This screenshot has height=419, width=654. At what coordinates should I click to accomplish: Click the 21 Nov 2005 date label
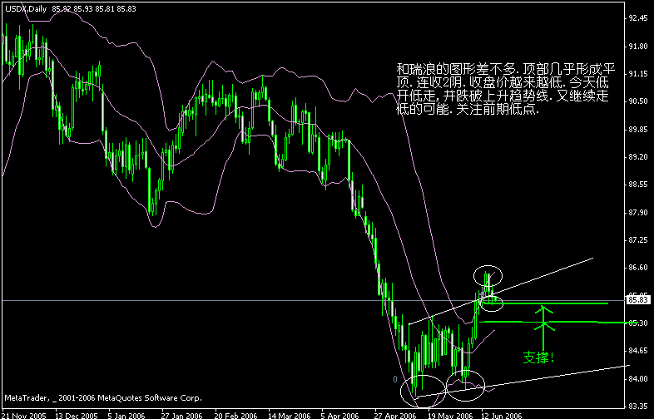click(24, 415)
